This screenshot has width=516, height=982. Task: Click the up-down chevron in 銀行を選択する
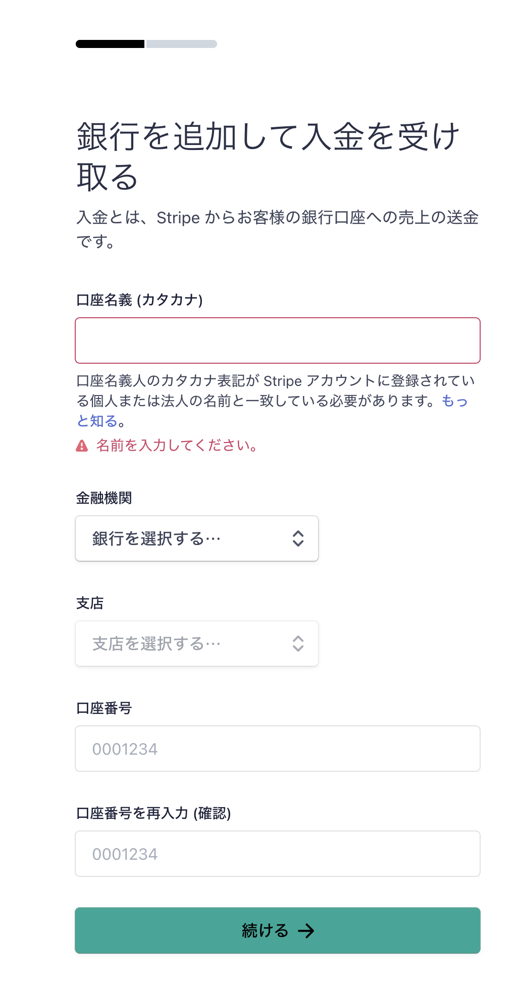coord(298,538)
